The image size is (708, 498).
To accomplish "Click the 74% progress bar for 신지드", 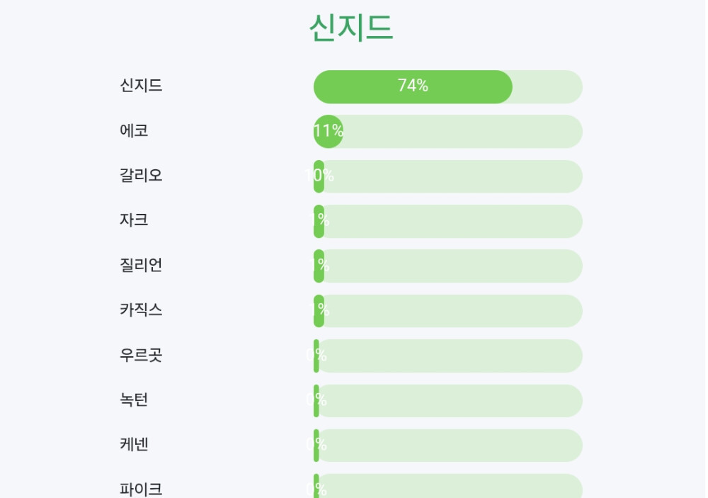I will 447,86.
